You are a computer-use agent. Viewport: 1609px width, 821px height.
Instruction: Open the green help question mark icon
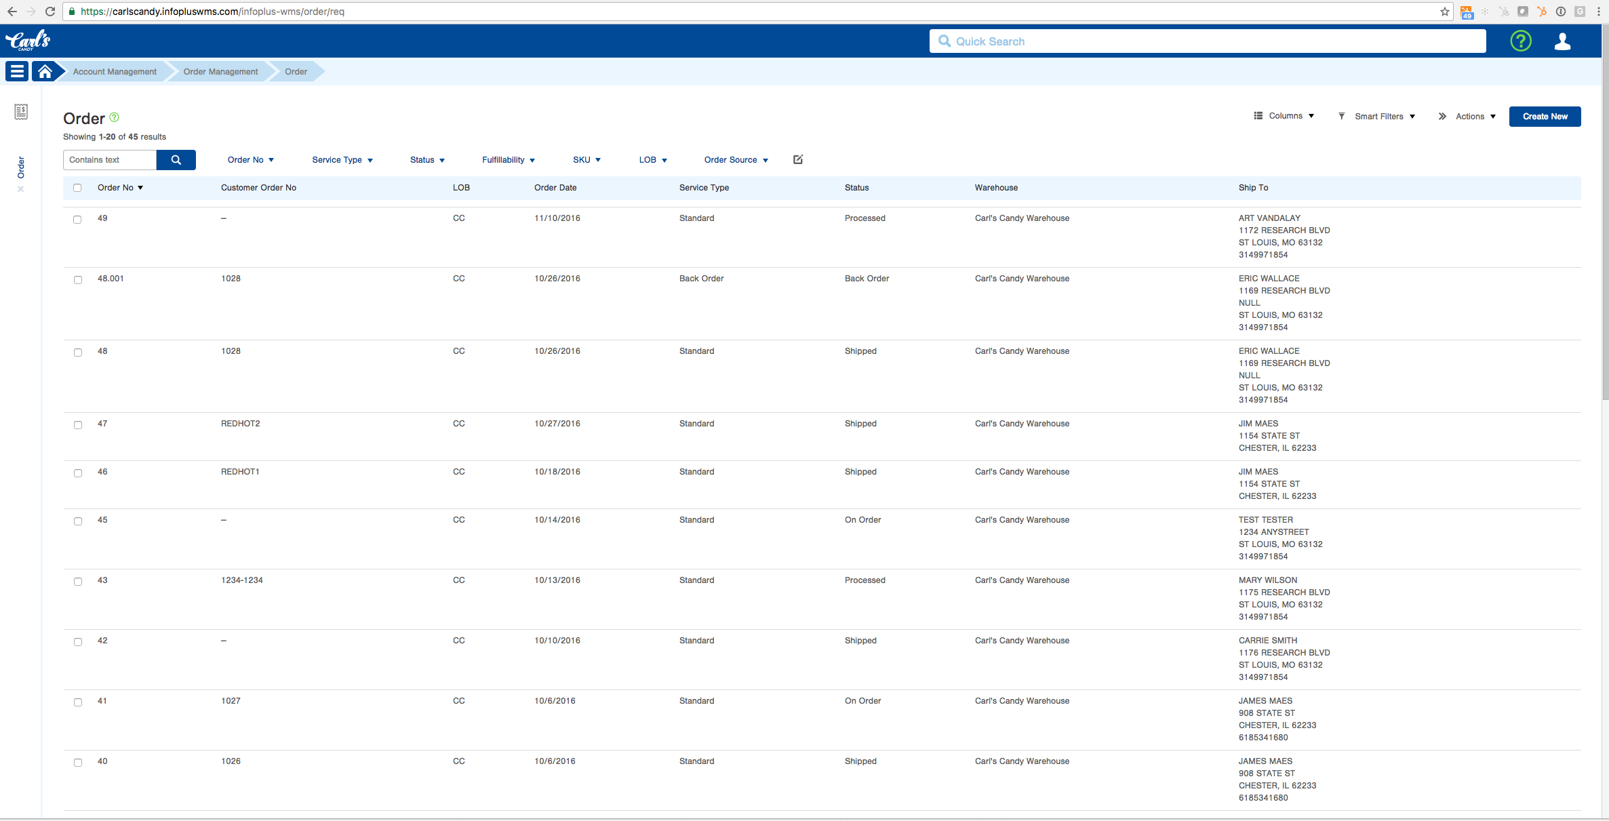(1521, 41)
